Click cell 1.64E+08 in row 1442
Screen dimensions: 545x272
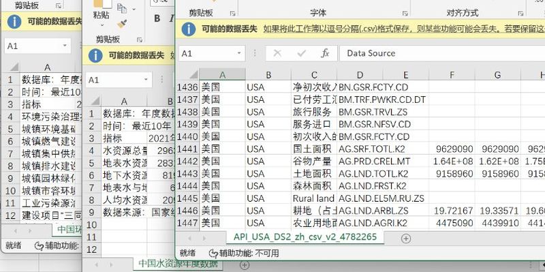(452, 162)
